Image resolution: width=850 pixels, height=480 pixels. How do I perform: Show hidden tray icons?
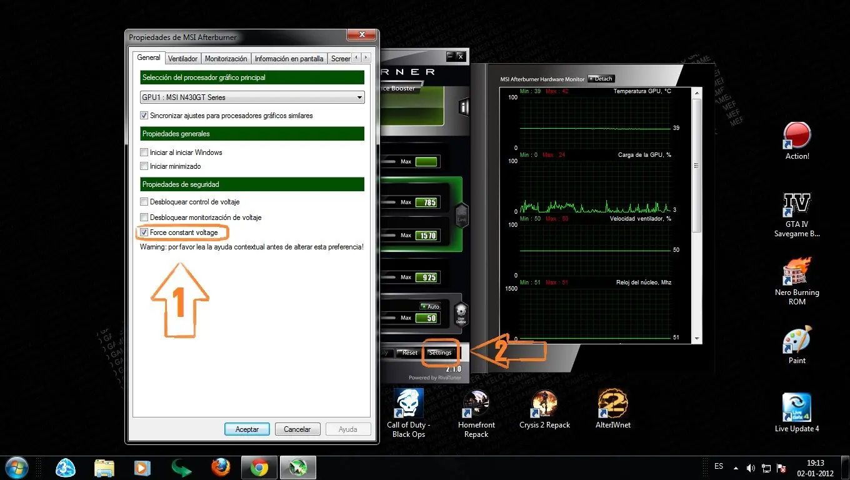736,467
